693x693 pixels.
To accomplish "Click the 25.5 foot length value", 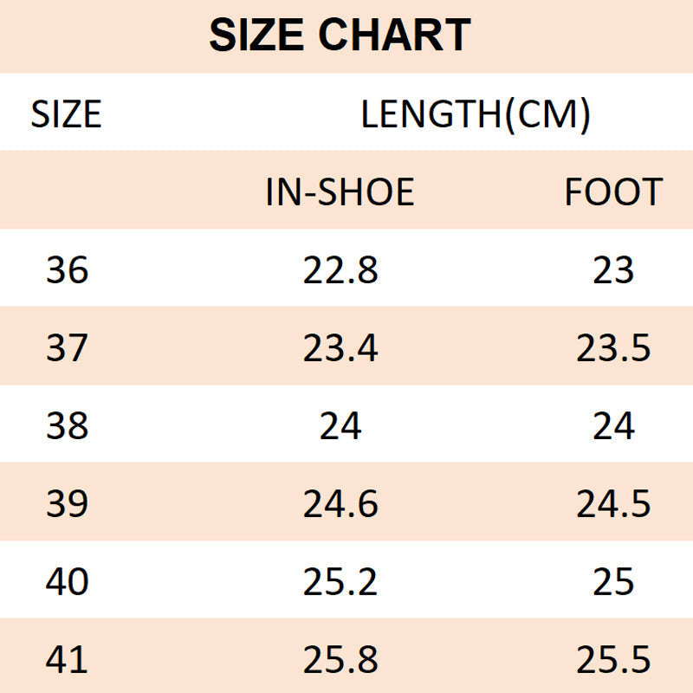I will [x=613, y=660].
